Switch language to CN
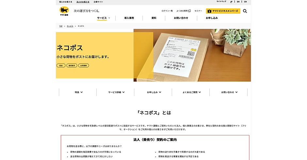Screen dimensions: 307x160 click(x=245, y=2)
